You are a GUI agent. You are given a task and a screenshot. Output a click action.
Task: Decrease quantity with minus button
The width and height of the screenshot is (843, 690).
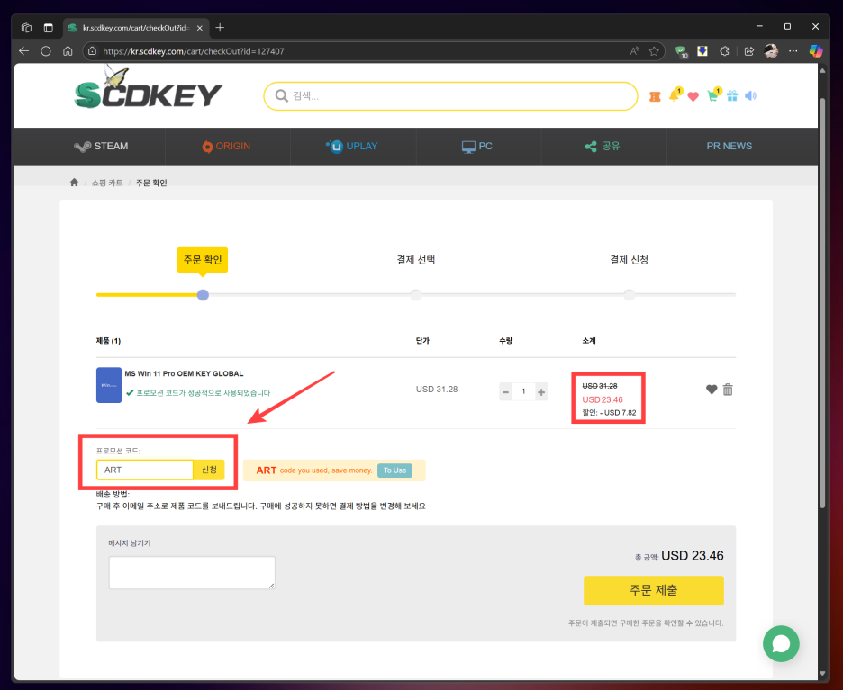tap(505, 391)
